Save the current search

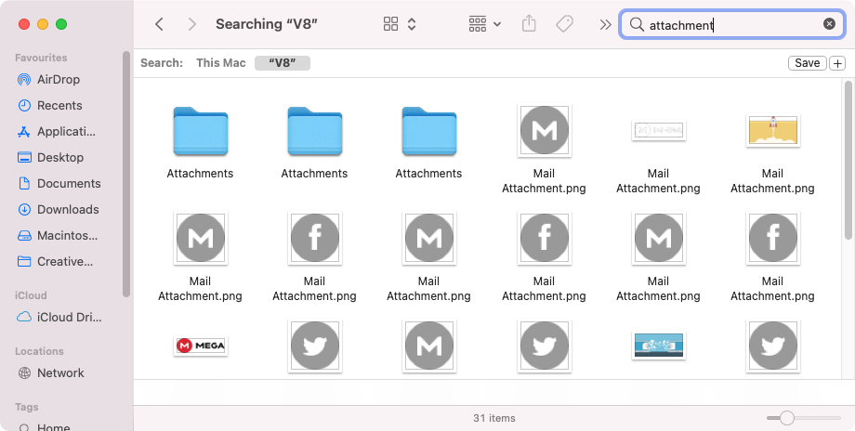[x=807, y=63]
